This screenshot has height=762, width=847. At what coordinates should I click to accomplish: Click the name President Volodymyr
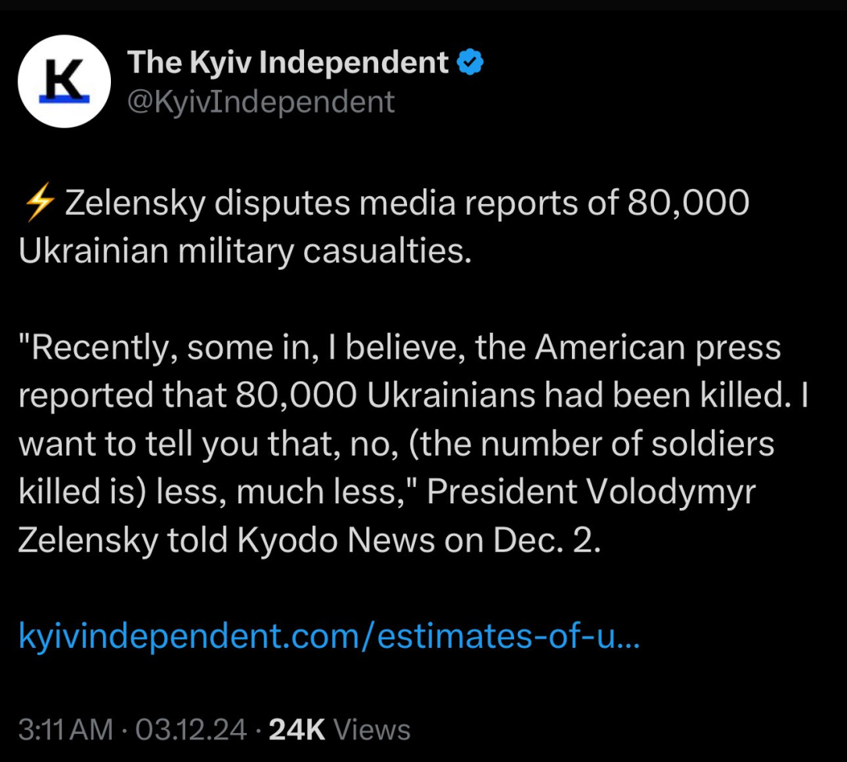[591, 492]
